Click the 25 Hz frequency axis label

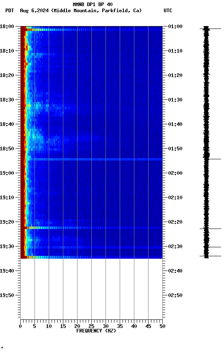pos(91,326)
